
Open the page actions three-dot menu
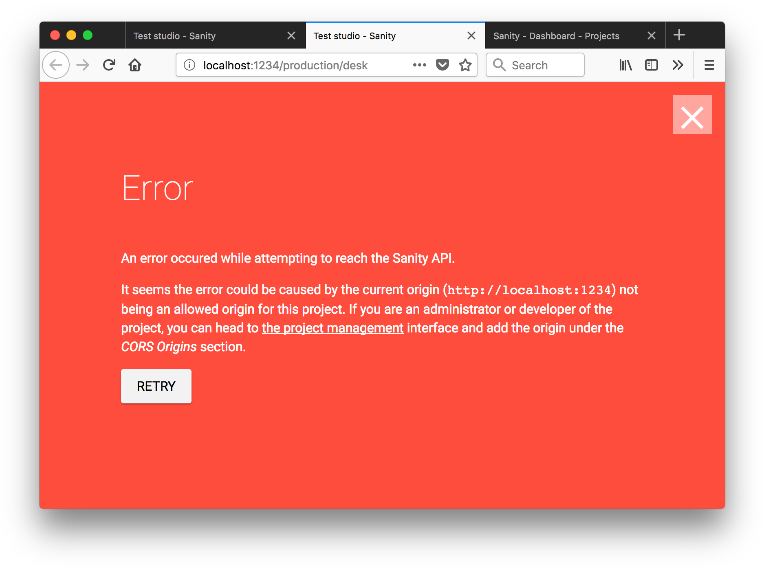[419, 65]
